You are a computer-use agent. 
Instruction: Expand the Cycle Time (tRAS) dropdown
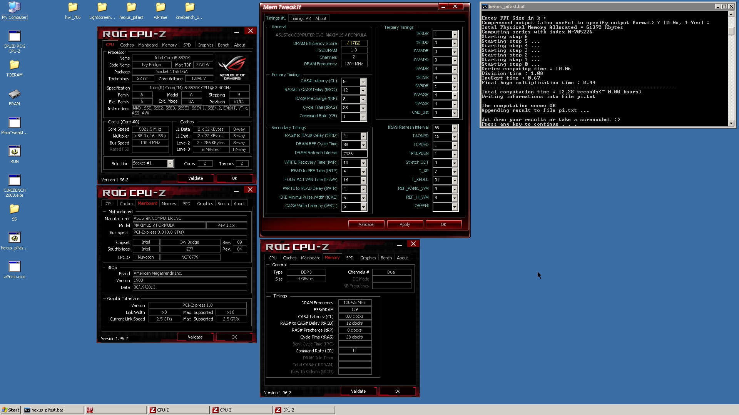(363, 108)
